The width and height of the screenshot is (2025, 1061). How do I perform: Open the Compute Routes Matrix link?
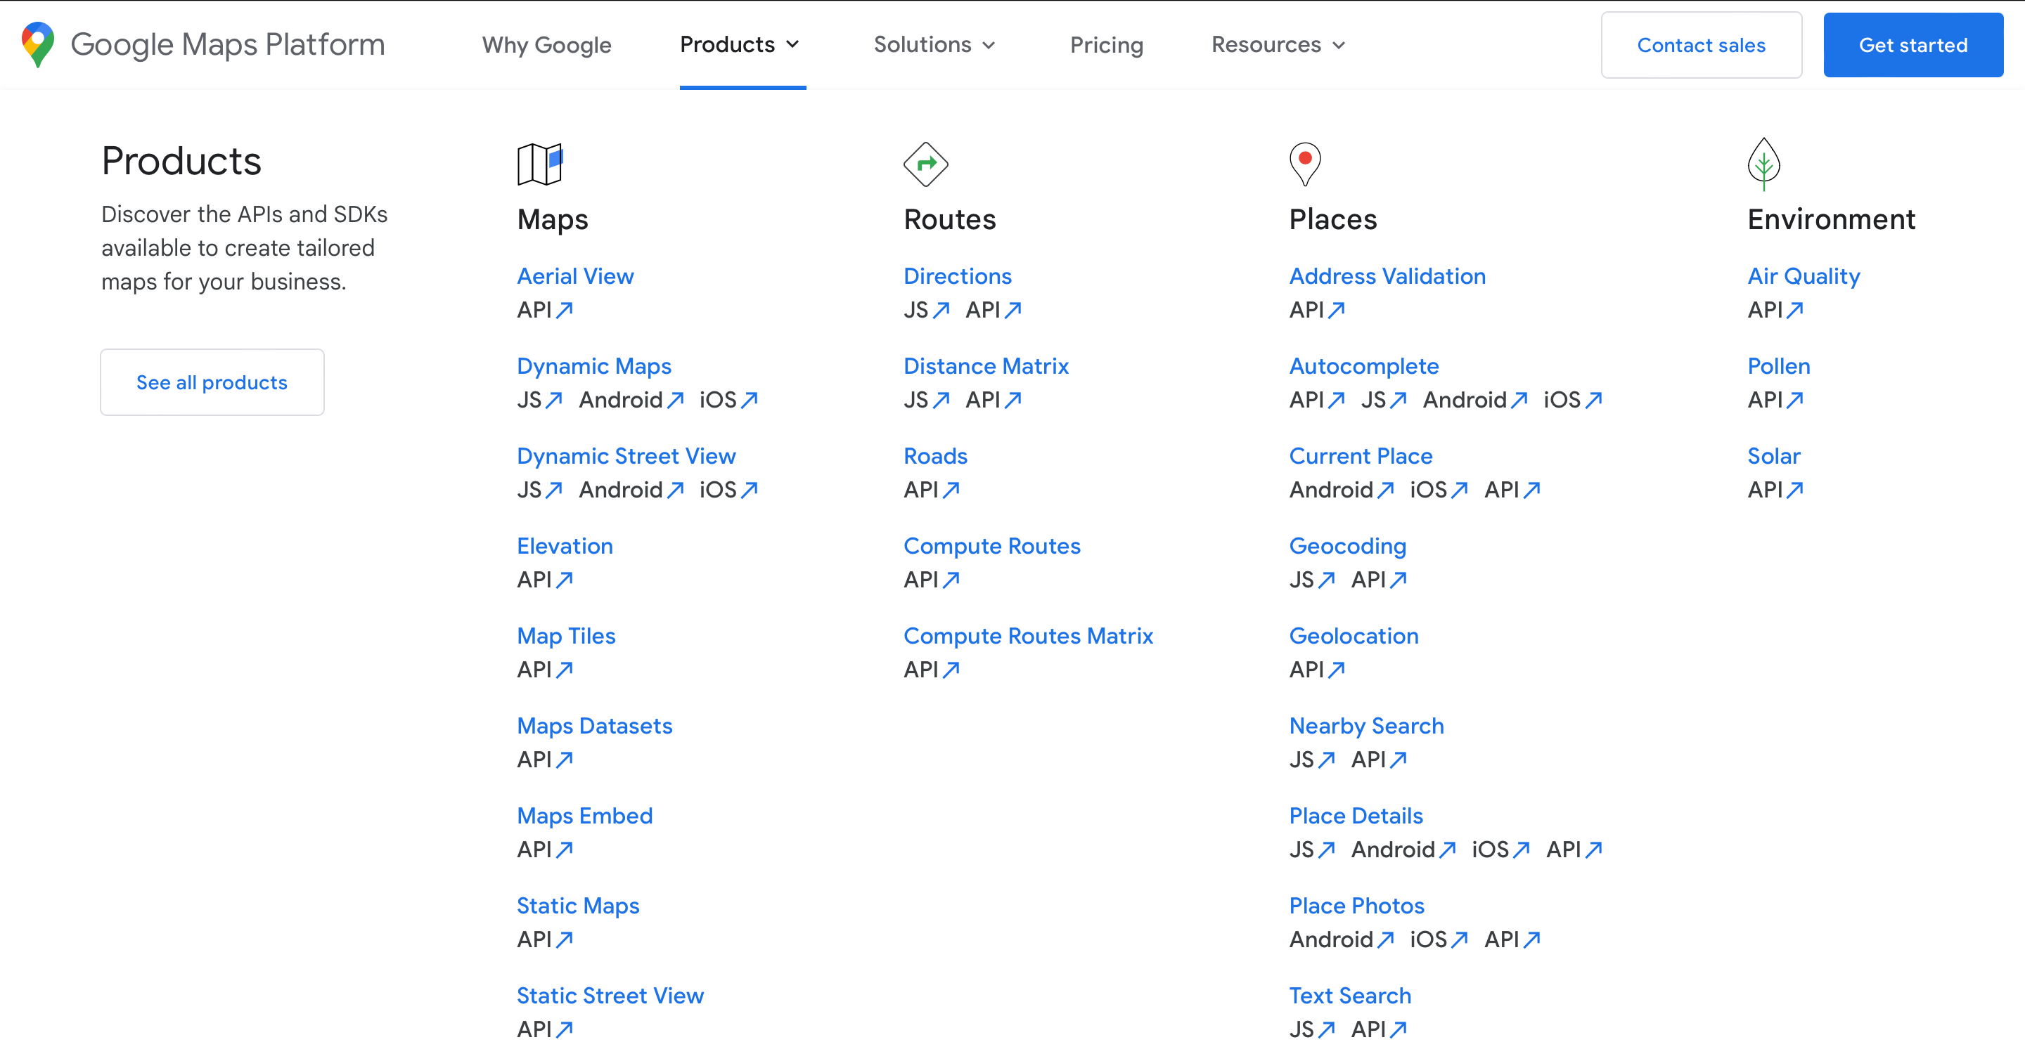(1027, 635)
